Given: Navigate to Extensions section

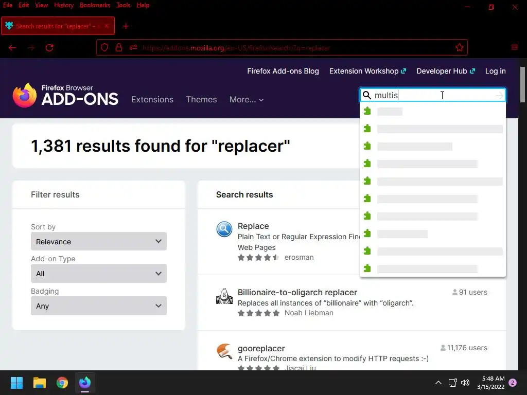Looking at the screenshot, I should point(152,99).
